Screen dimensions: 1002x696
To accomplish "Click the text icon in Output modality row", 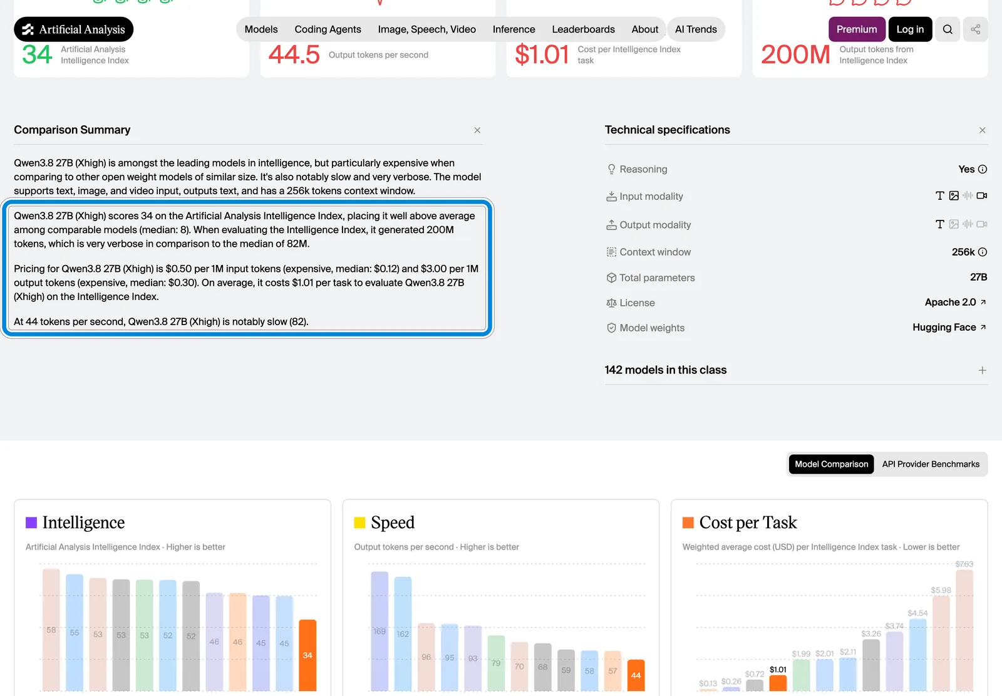I will click(939, 224).
